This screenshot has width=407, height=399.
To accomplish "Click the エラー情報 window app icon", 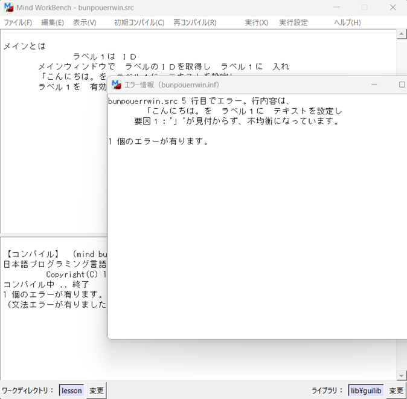I will click(x=117, y=85).
